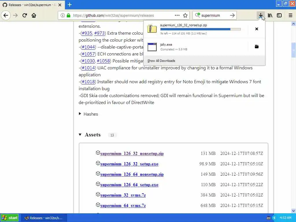Image resolution: width=296 pixels, height=222 pixels.
Task: Bookmark this page with the star
Action: 185,15
